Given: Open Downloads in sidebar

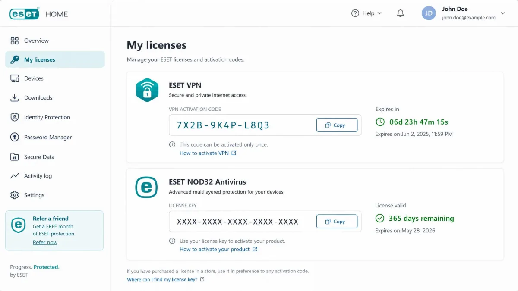Looking at the screenshot, I should click(55, 98).
